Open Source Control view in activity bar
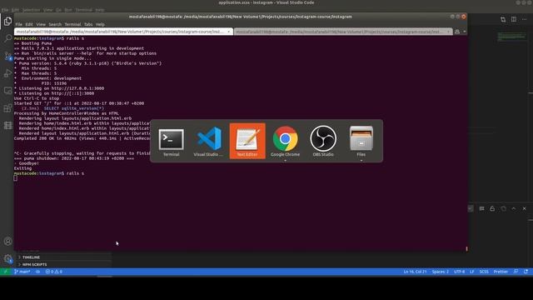This screenshot has width=533, height=300. [7, 56]
